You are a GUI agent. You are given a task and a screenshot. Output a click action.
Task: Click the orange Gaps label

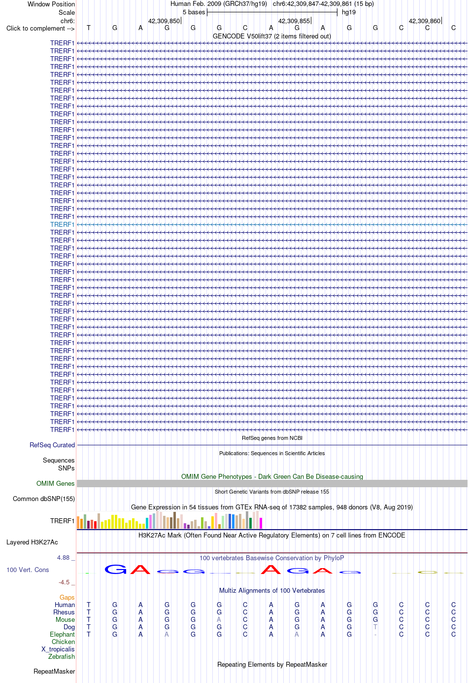67,598
